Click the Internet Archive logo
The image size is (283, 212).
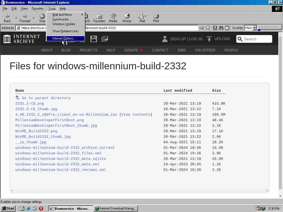pyautogui.click(x=22, y=39)
